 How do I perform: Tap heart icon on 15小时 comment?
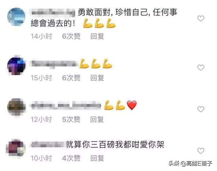201,68
